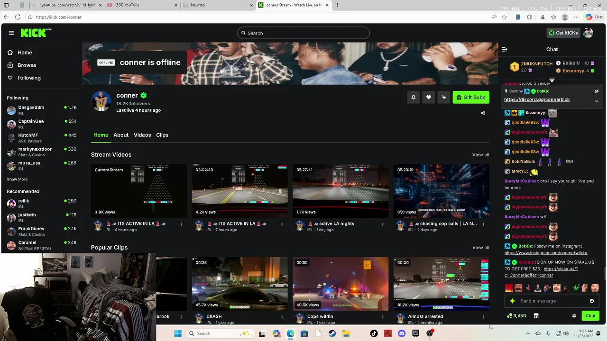
Task: Open the instagram.com/connertwitch link in chat
Action: click(546, 253)
